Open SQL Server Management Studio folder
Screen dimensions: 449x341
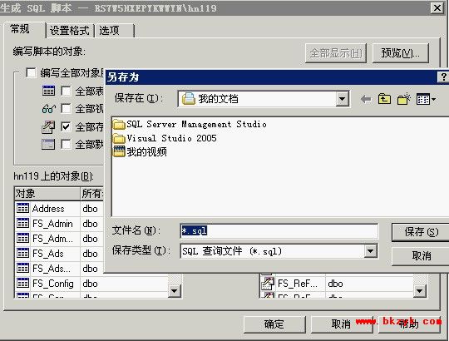[x=190, y=124]
